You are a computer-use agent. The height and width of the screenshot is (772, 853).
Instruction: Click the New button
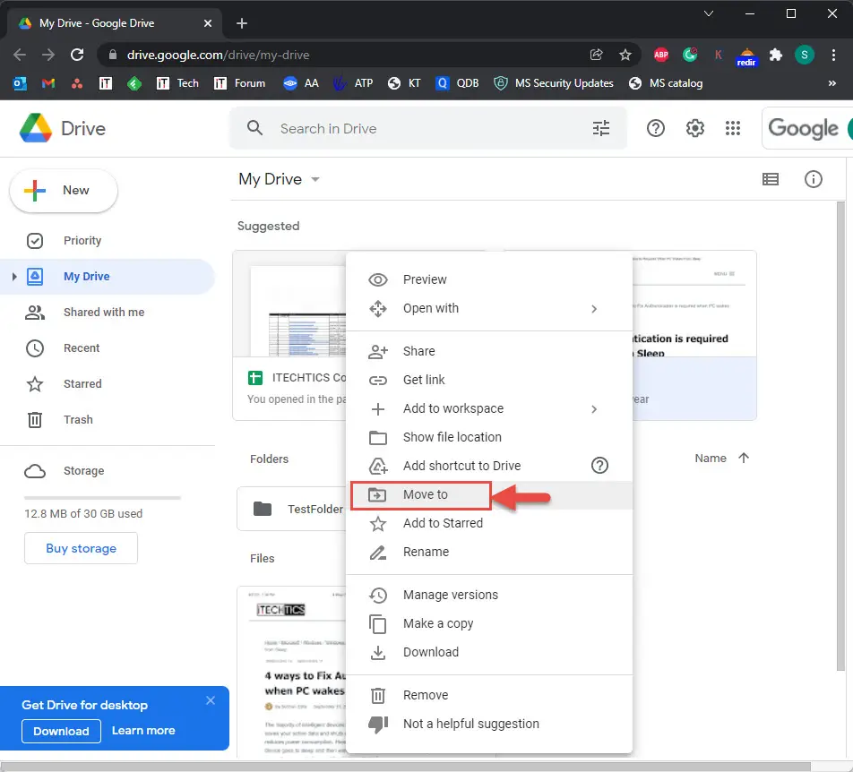[x=64, y=191]
